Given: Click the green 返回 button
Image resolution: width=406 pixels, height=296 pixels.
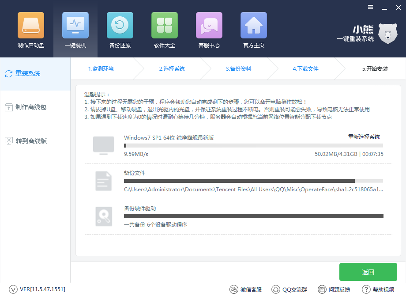Looking at the screenshot, I should (368, 272).
